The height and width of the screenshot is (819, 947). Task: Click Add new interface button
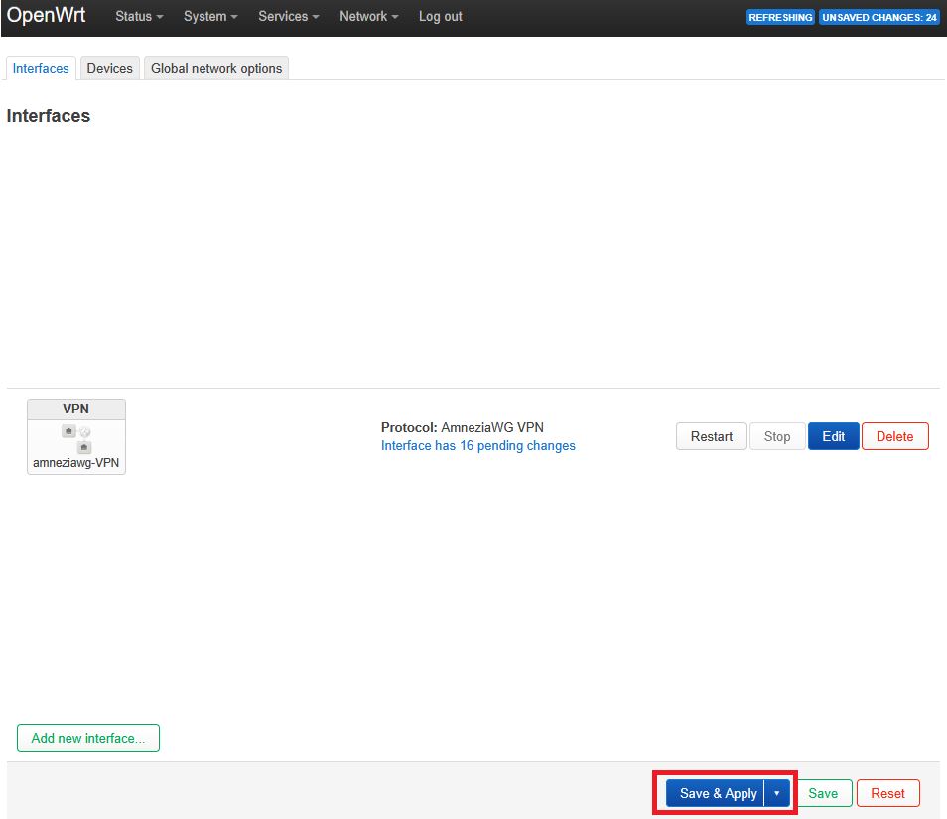click(x=87, y=738)
